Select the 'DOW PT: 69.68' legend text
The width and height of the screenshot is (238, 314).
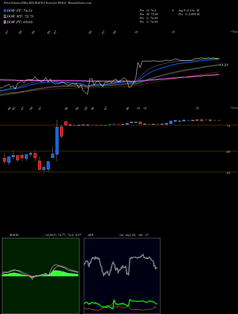click(x=20, y=22)
